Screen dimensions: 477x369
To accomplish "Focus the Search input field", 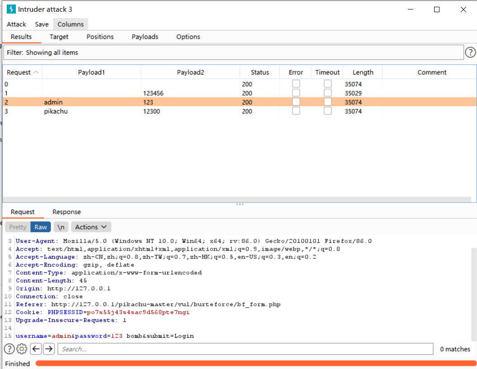I will [246, 349].
